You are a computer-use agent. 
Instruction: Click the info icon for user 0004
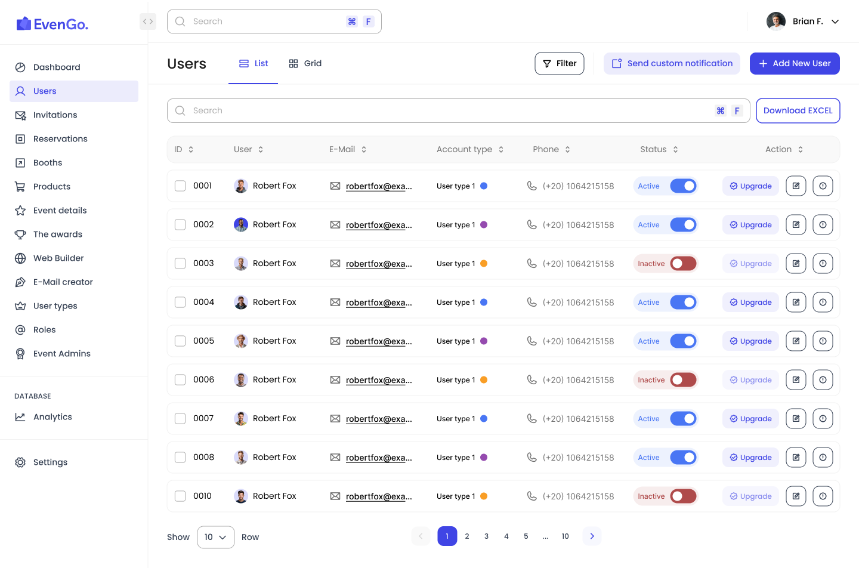pos(823,302)
